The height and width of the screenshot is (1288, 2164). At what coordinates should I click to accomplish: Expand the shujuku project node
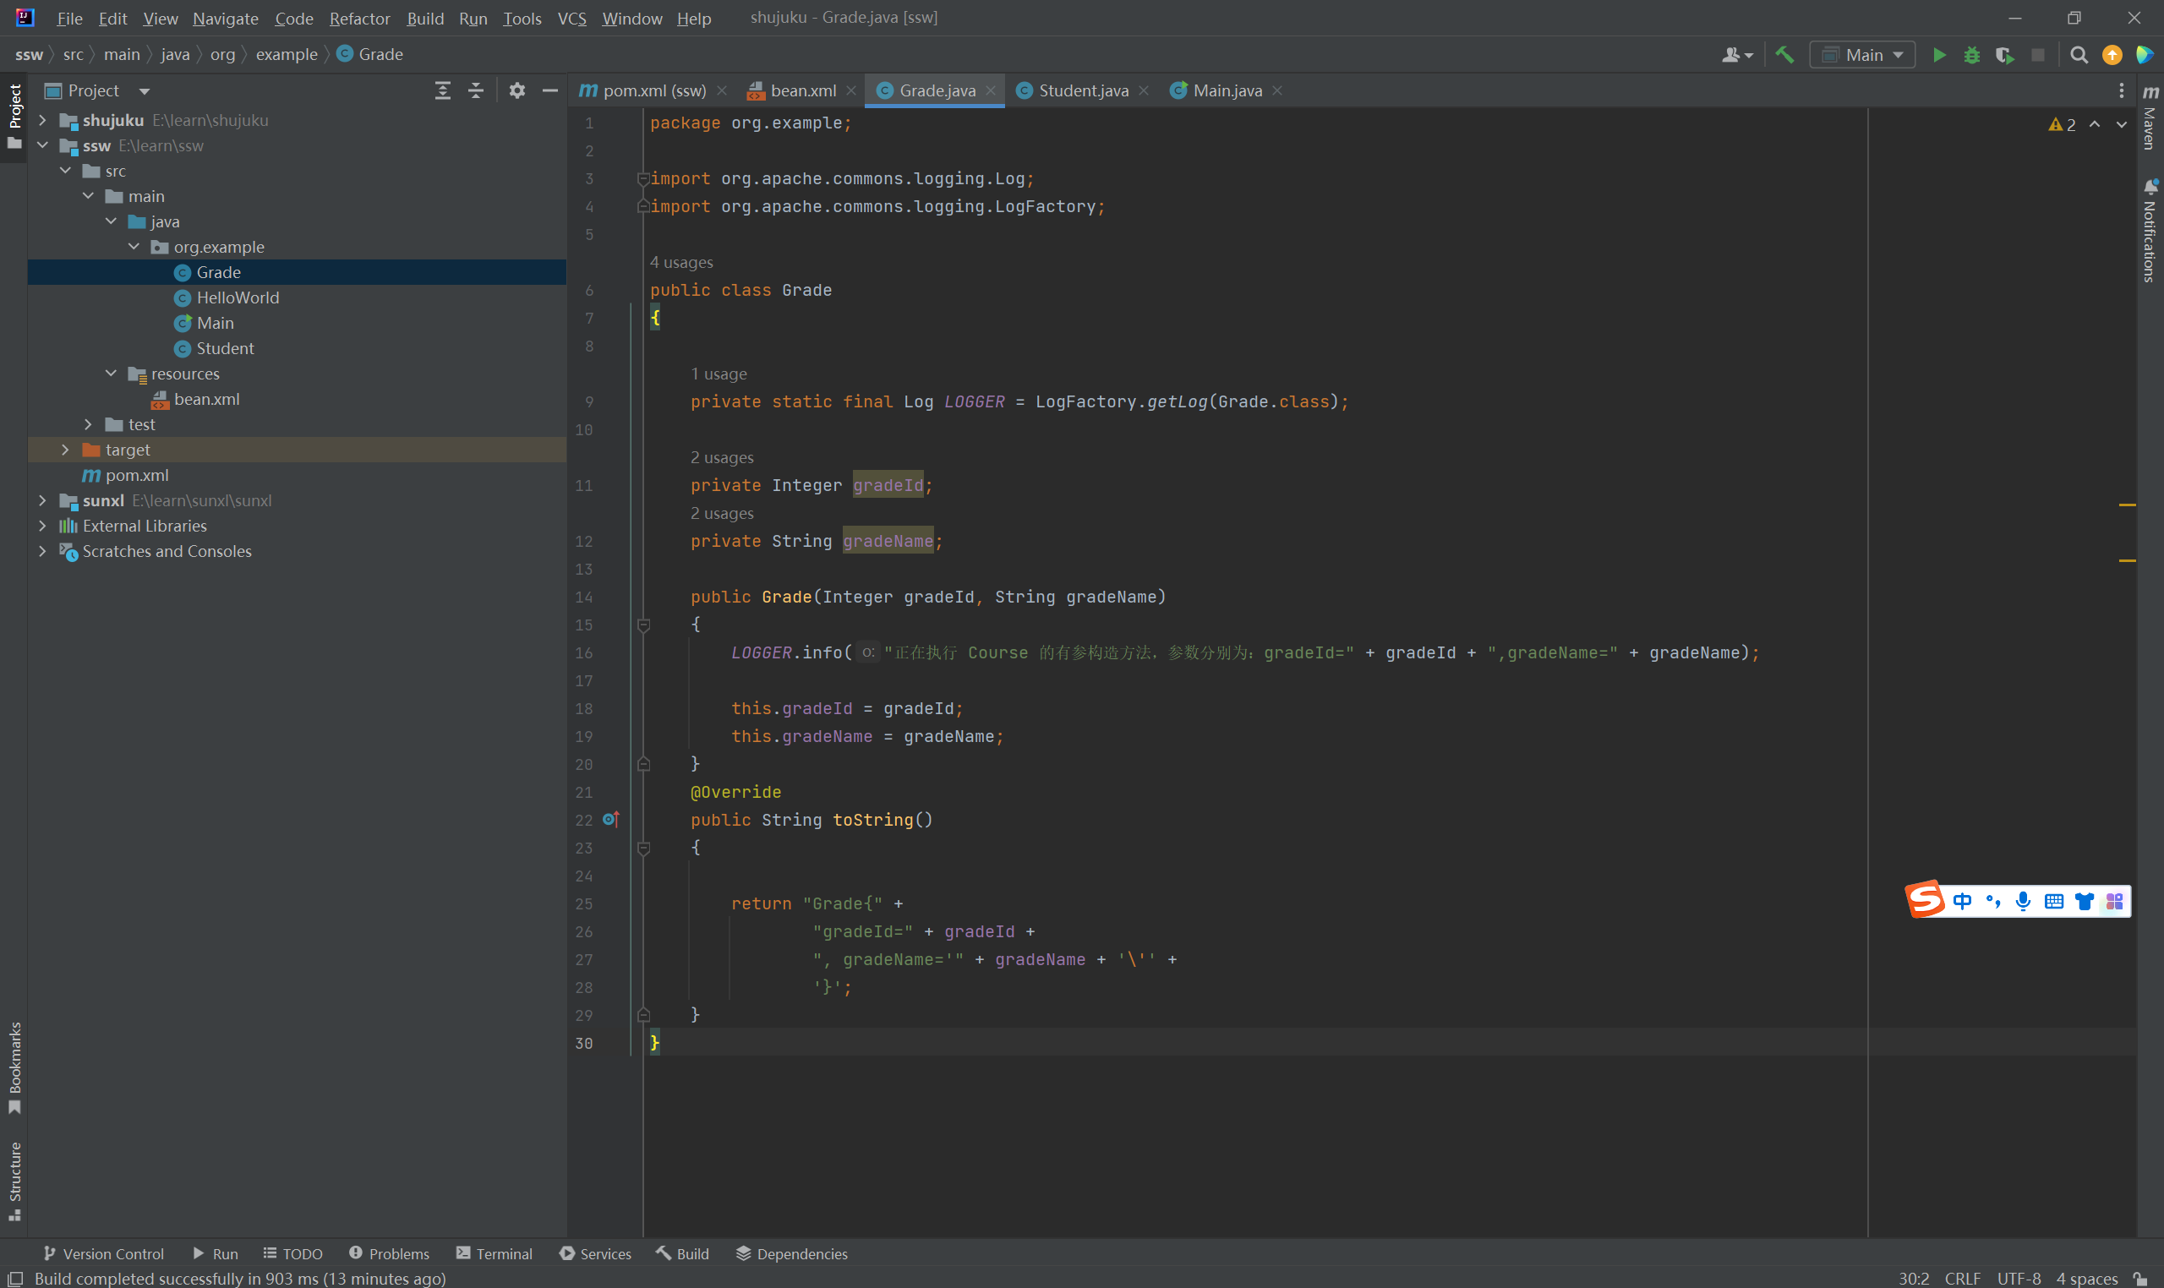click(41, 120)
